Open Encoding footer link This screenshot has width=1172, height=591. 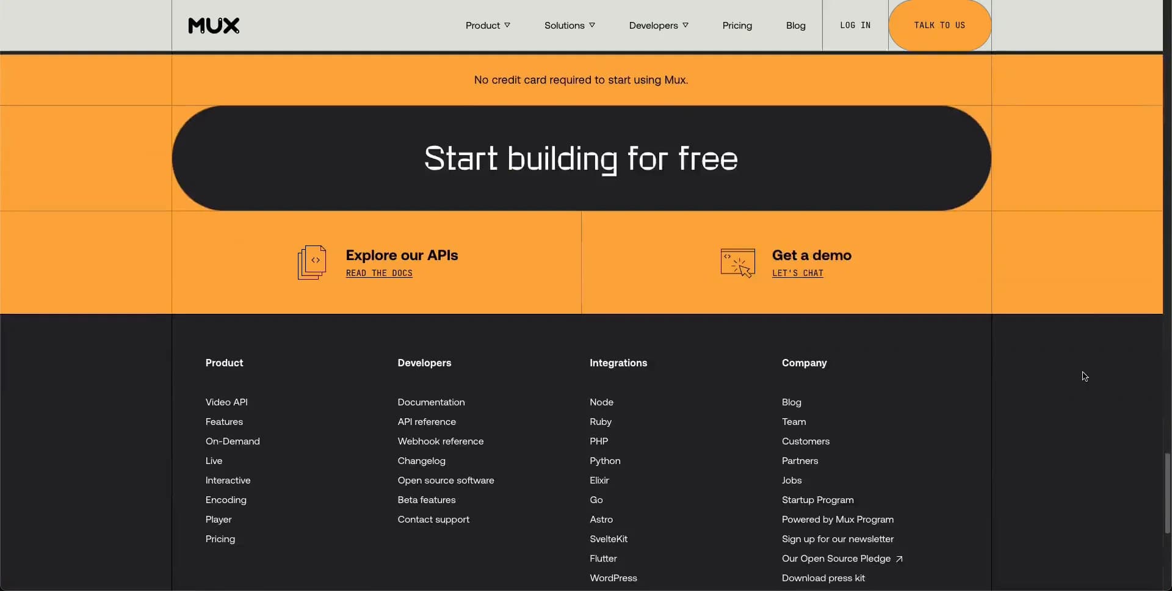226,500
